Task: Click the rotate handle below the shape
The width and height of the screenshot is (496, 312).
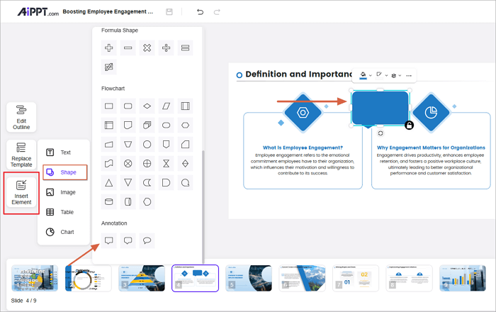Action: coord(381,133)
